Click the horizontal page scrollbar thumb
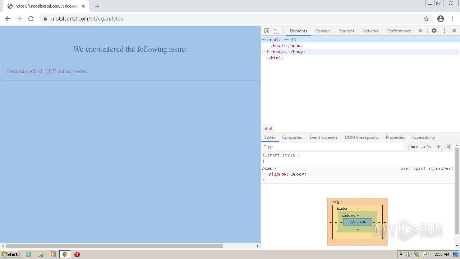This screenshot has height=259, width=460. (114, 246)
